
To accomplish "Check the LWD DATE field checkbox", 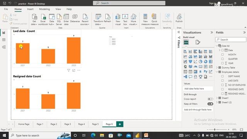I will (222, 81).
